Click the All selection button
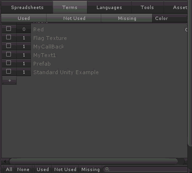 tap(9, 169)
